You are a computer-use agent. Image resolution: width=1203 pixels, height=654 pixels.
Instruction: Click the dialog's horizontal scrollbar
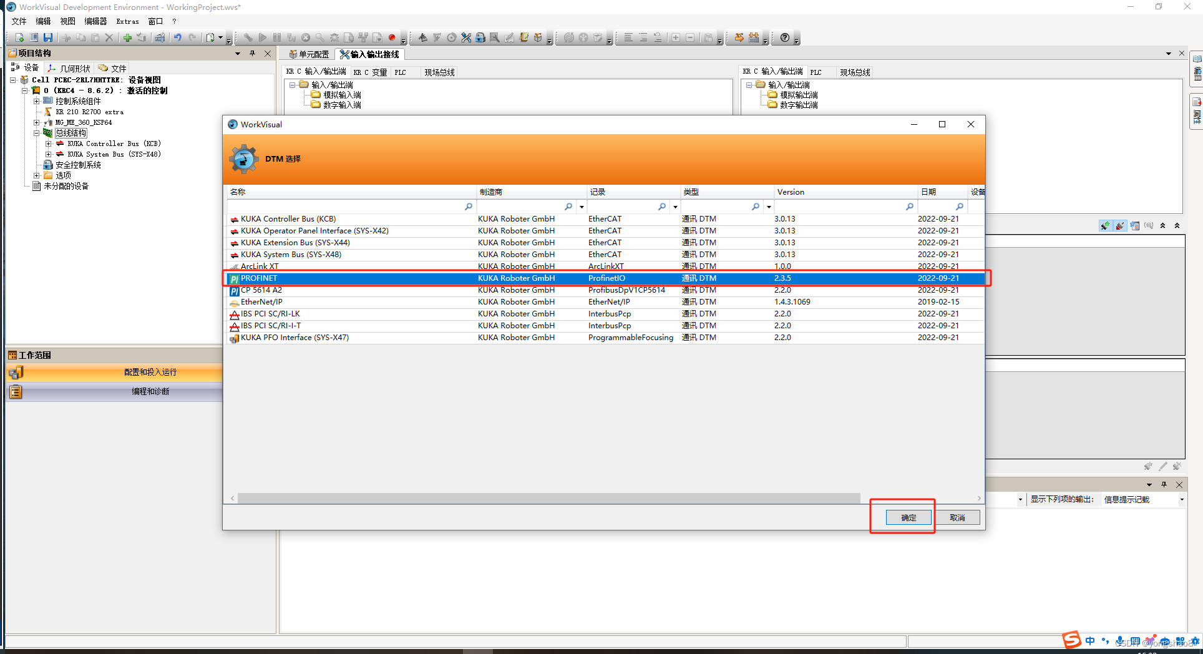point(548,498)
